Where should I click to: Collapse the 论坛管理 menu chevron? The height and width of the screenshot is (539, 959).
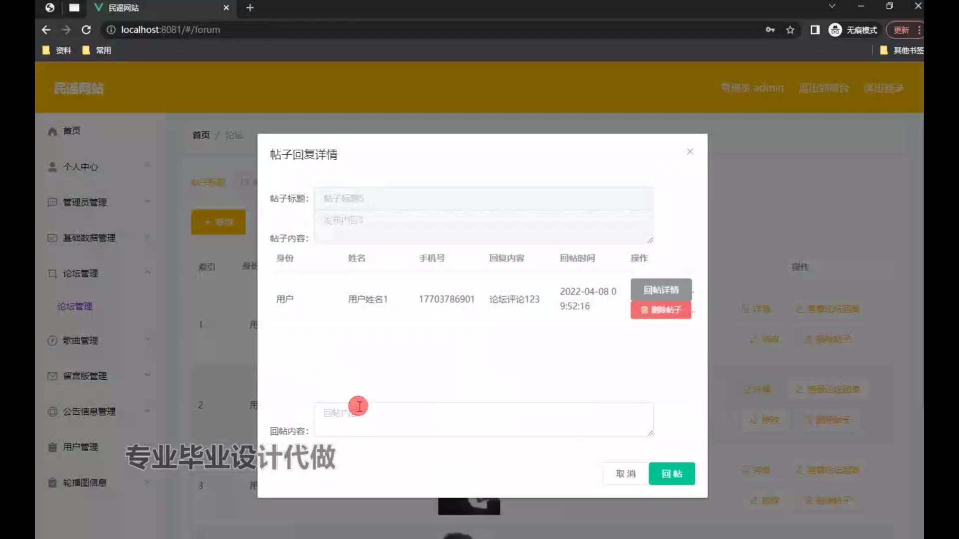coord(147,272)
